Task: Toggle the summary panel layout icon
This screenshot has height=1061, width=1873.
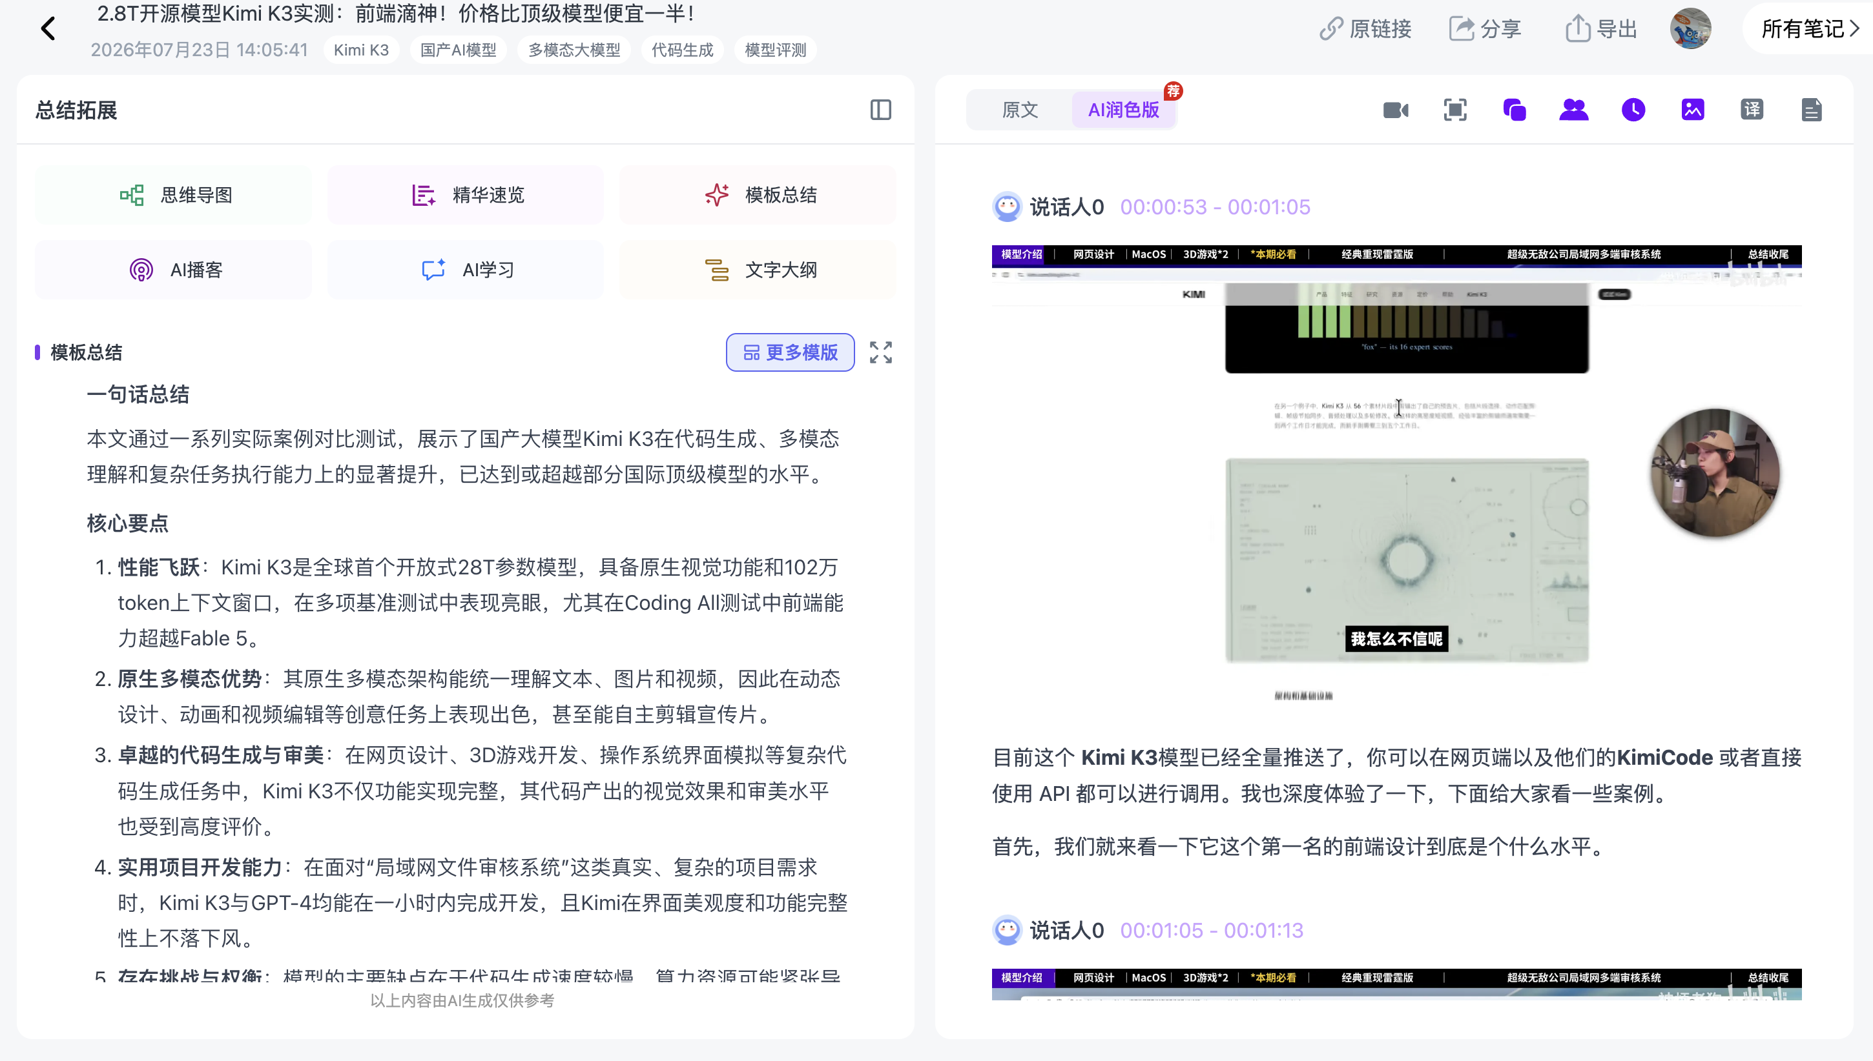Action: point(880,110)
